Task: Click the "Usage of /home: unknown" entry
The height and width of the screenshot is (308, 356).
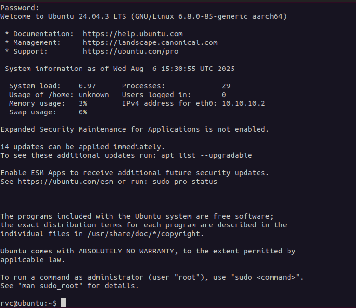Action: (x=59, y=95)
